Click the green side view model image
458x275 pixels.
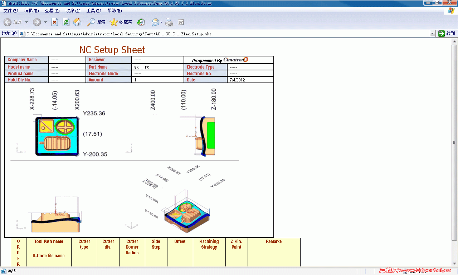(x=205, y=136)
